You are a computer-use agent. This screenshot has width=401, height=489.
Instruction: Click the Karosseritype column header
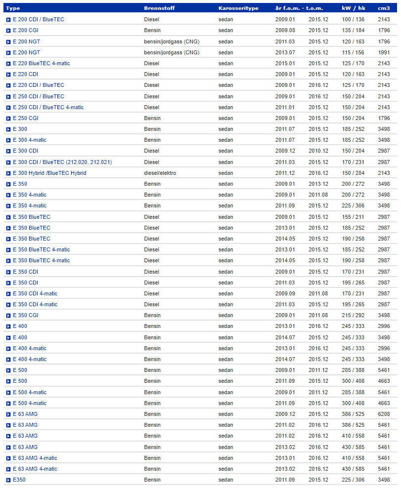(x=238, y=8)
